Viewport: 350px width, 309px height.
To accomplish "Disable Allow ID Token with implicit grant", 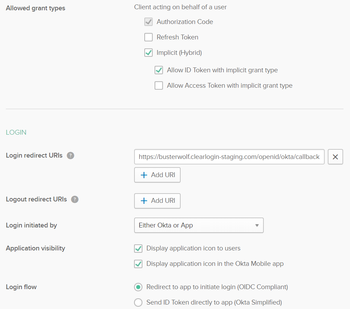I will click(x=159, y=70).
